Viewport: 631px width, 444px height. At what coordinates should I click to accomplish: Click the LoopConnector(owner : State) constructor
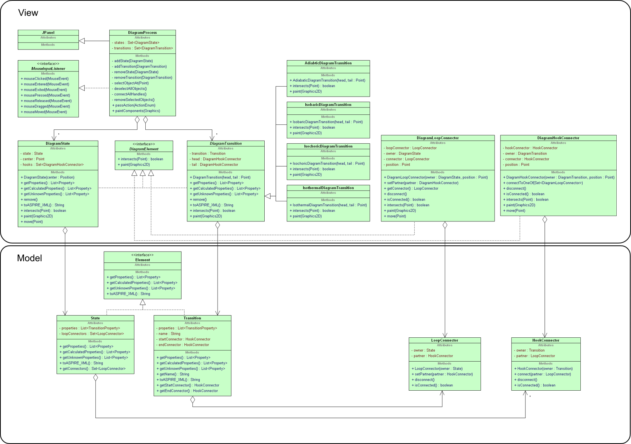[437, 369]
